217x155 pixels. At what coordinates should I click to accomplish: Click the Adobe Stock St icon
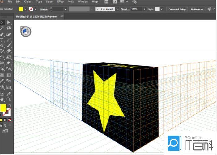[x=115, y=2]
